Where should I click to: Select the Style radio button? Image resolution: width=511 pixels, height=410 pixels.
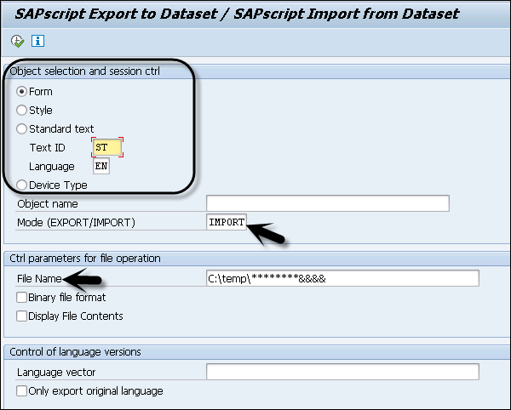21,111
